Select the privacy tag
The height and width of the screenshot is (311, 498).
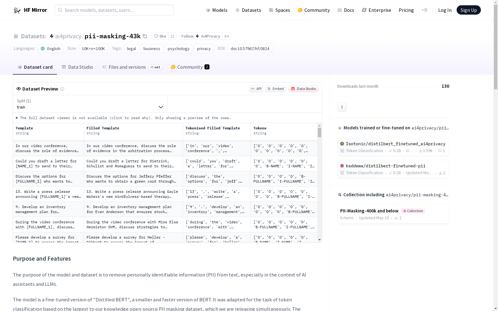pos(204,49)
